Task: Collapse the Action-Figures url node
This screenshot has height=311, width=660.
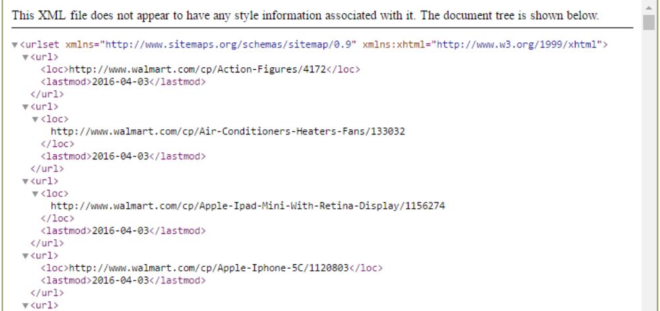Action: [25, 57]
